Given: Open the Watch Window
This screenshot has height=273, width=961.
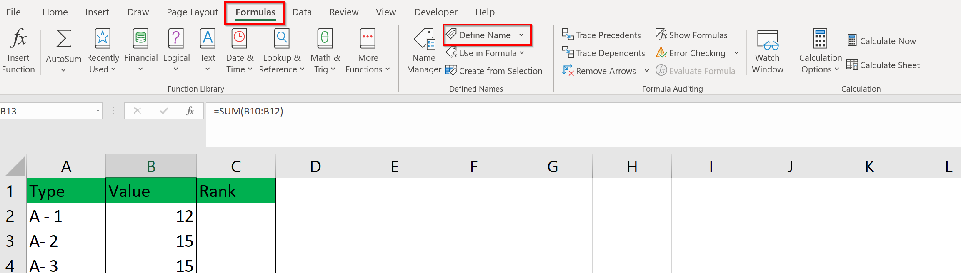Looking at the screenshot, I should [x=767, y=51].
